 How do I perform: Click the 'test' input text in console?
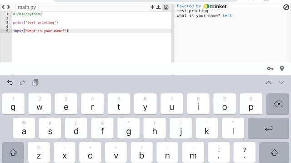pyautogui.click(x=227, y=16)
